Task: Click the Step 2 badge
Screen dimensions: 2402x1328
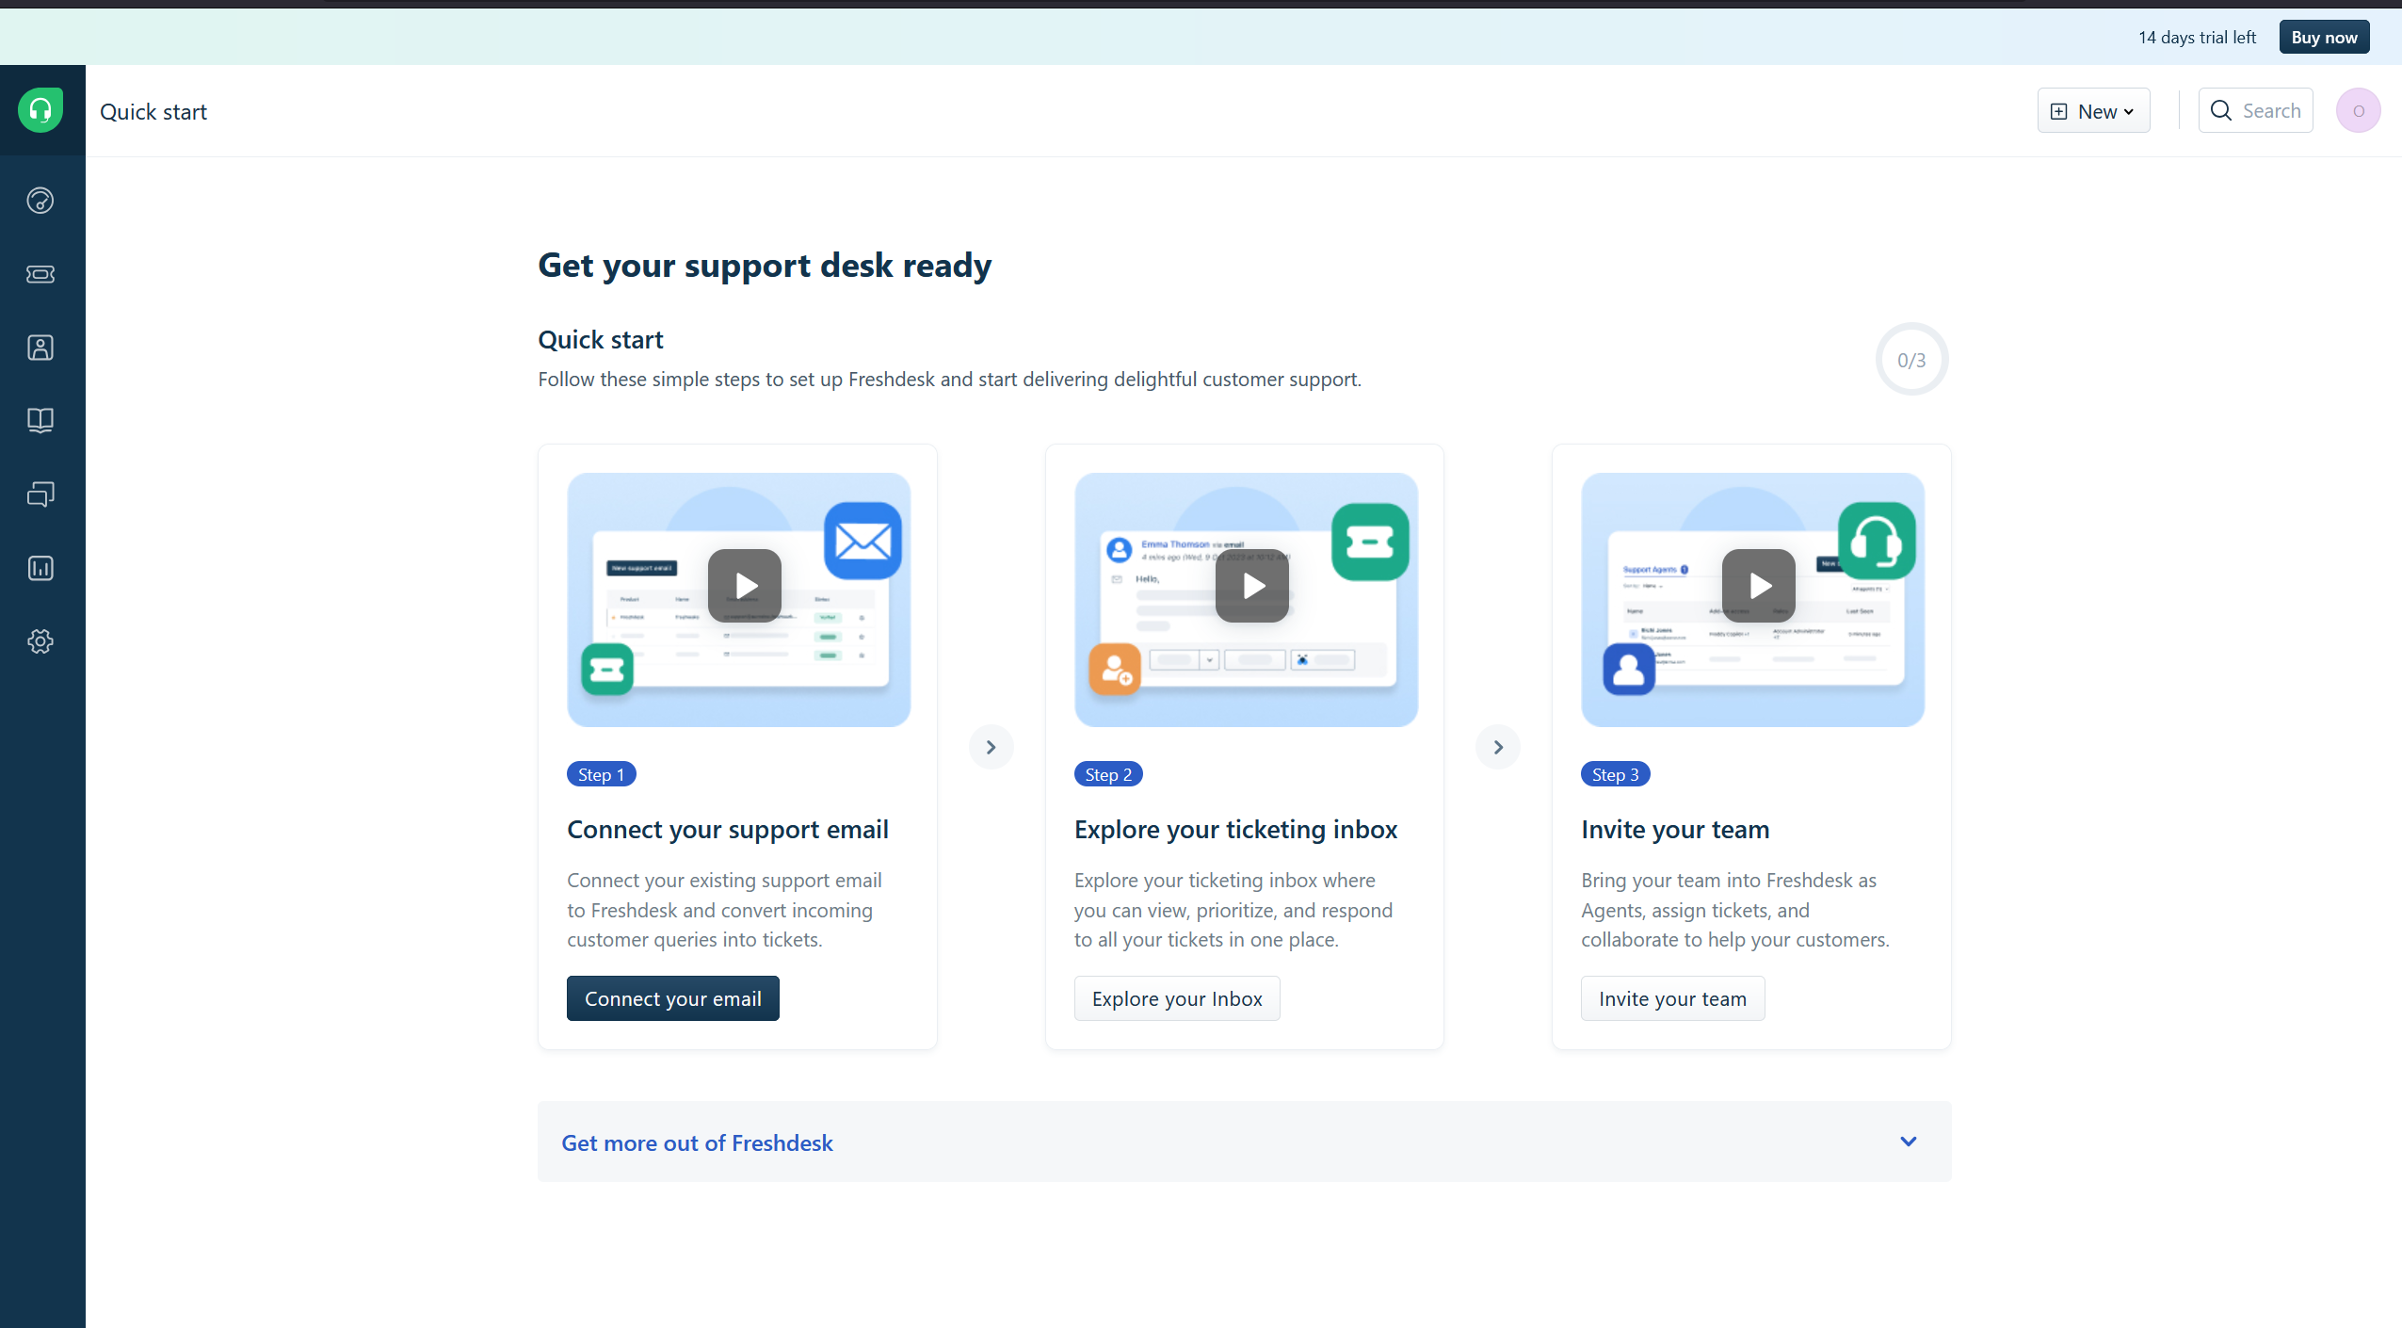Action: (1108, 774)
